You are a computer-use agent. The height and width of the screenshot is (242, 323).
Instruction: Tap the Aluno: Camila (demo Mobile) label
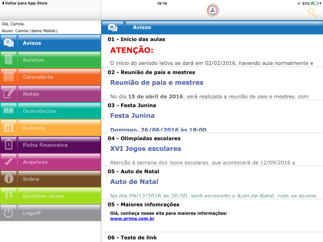(x=30, y=31)
